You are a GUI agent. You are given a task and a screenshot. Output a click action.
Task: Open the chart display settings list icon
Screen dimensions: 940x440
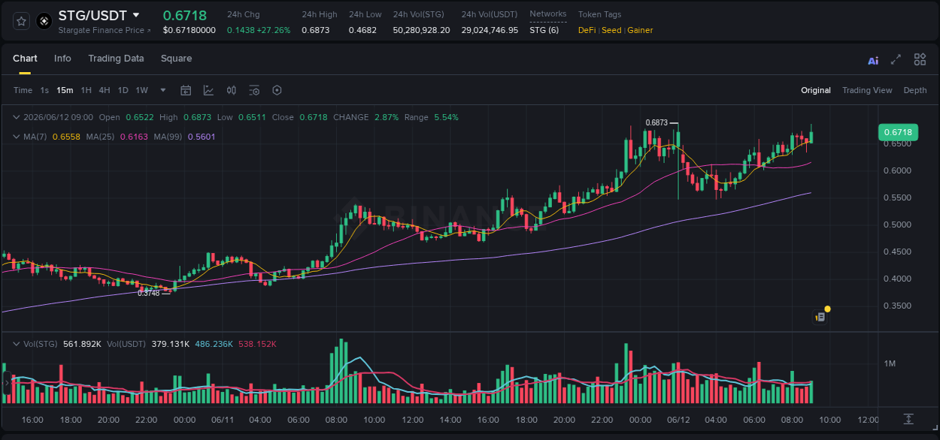(254, 90)
